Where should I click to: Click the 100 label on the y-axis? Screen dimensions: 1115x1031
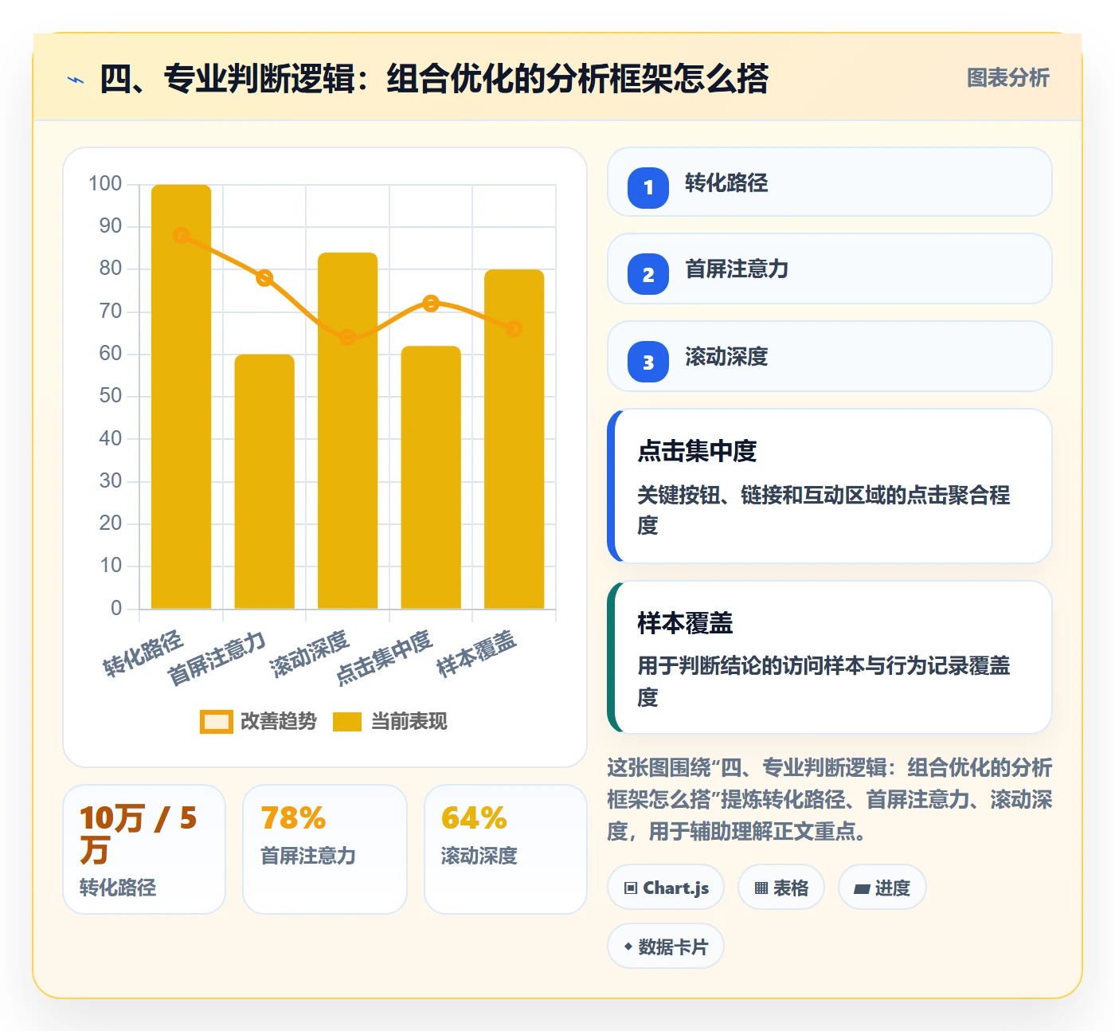click(105, 184)
